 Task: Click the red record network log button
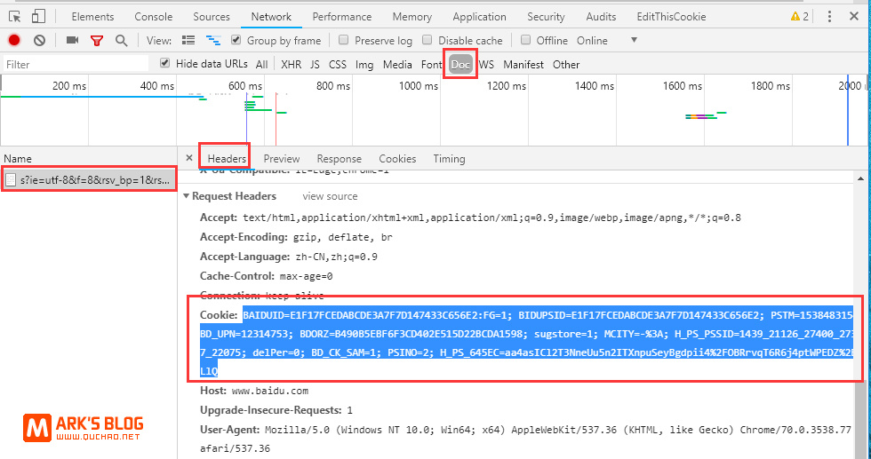(14, 40)
